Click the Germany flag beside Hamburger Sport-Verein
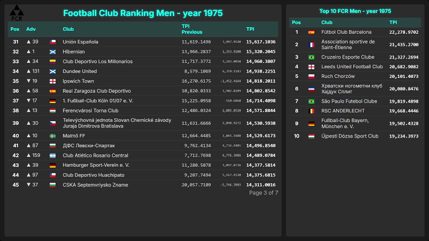Image resolution: width=429 pixels, height=241 pixels. pos(53,165)
